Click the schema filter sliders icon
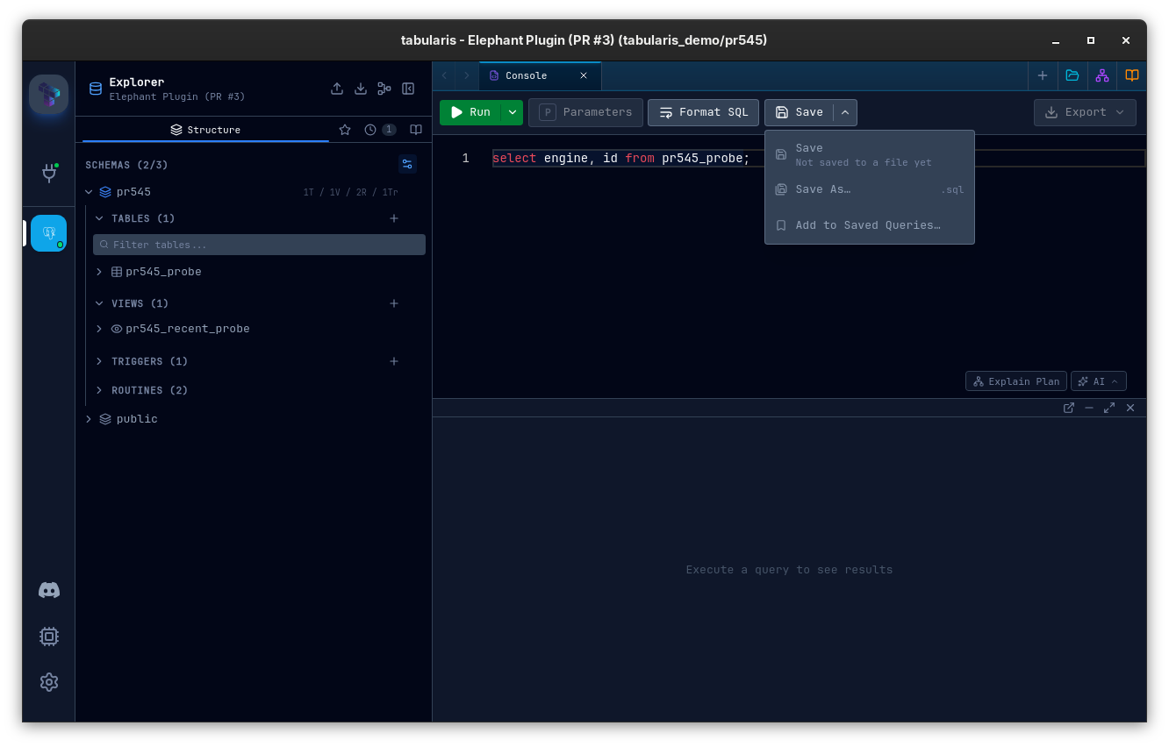Viewport: 1169px width, 747px height. 407,164
